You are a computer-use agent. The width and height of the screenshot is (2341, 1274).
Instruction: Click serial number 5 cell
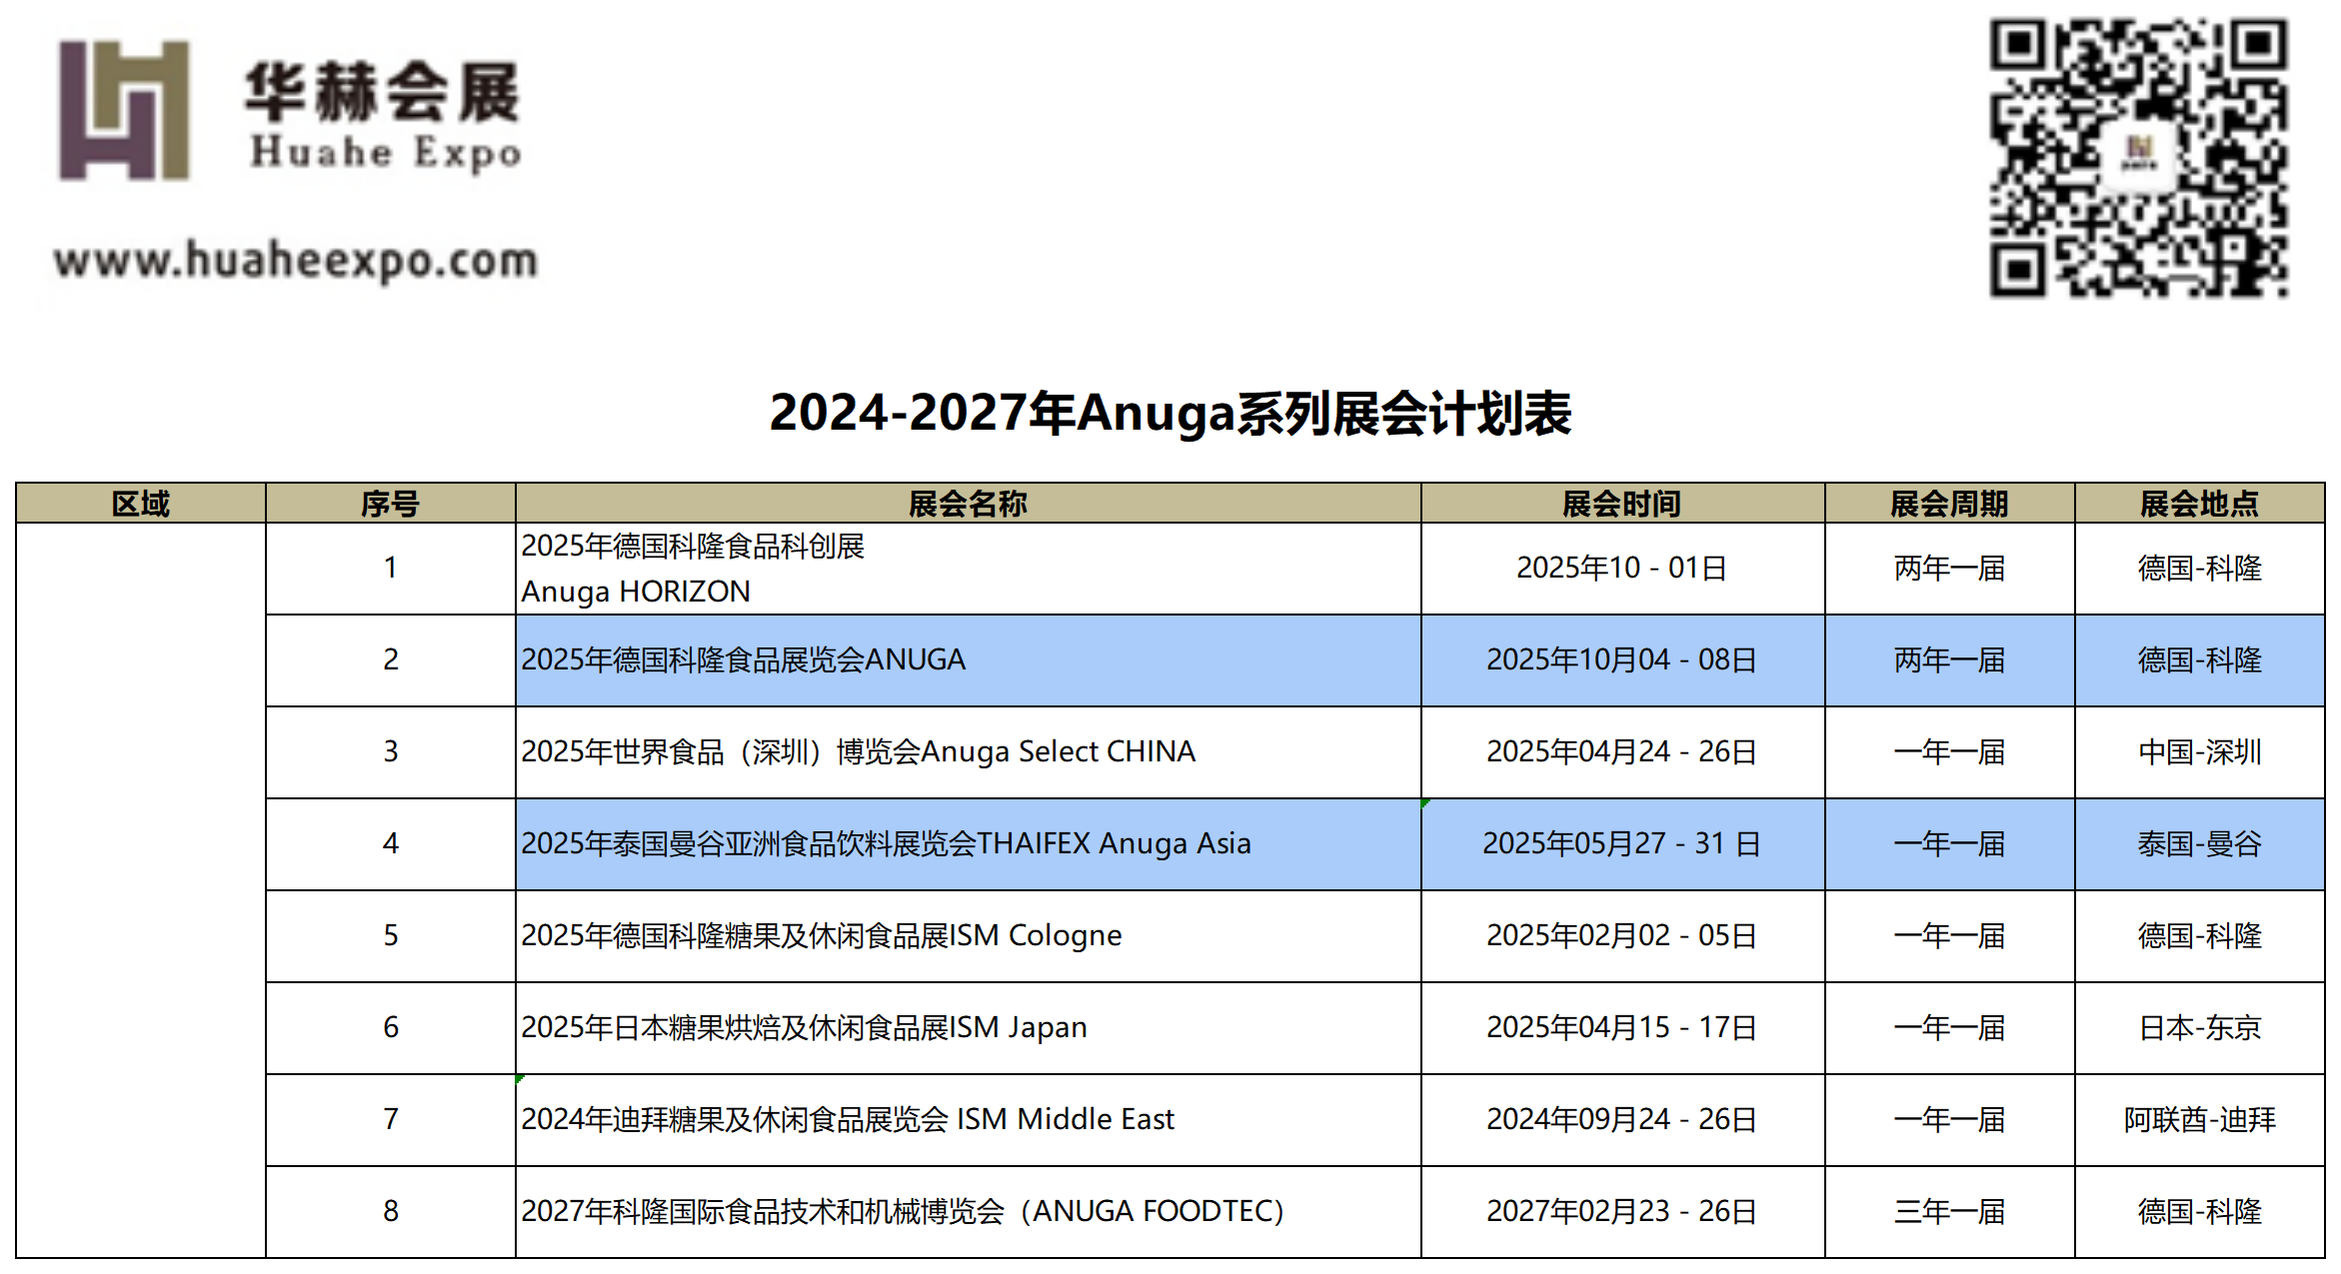point(391,936)
